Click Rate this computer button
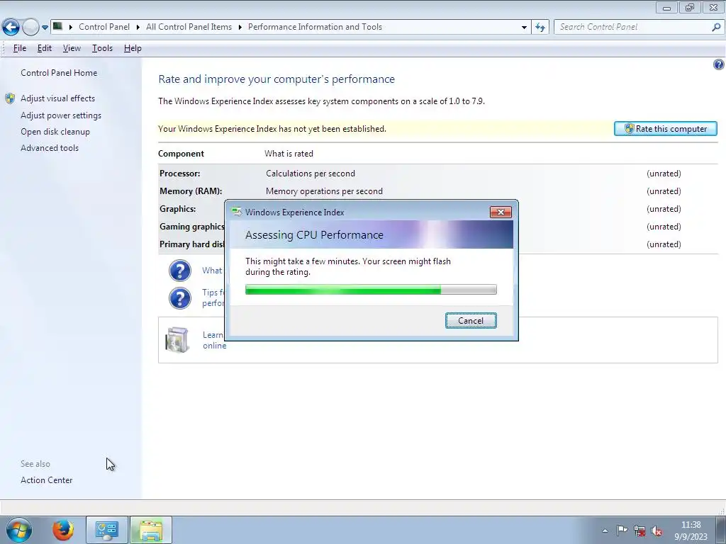This screenshot has width=726, height=544. [x=665, y=129]
